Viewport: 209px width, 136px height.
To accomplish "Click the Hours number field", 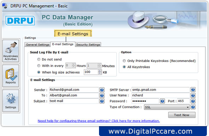I will pyautogui.click(x=69, y=66).
